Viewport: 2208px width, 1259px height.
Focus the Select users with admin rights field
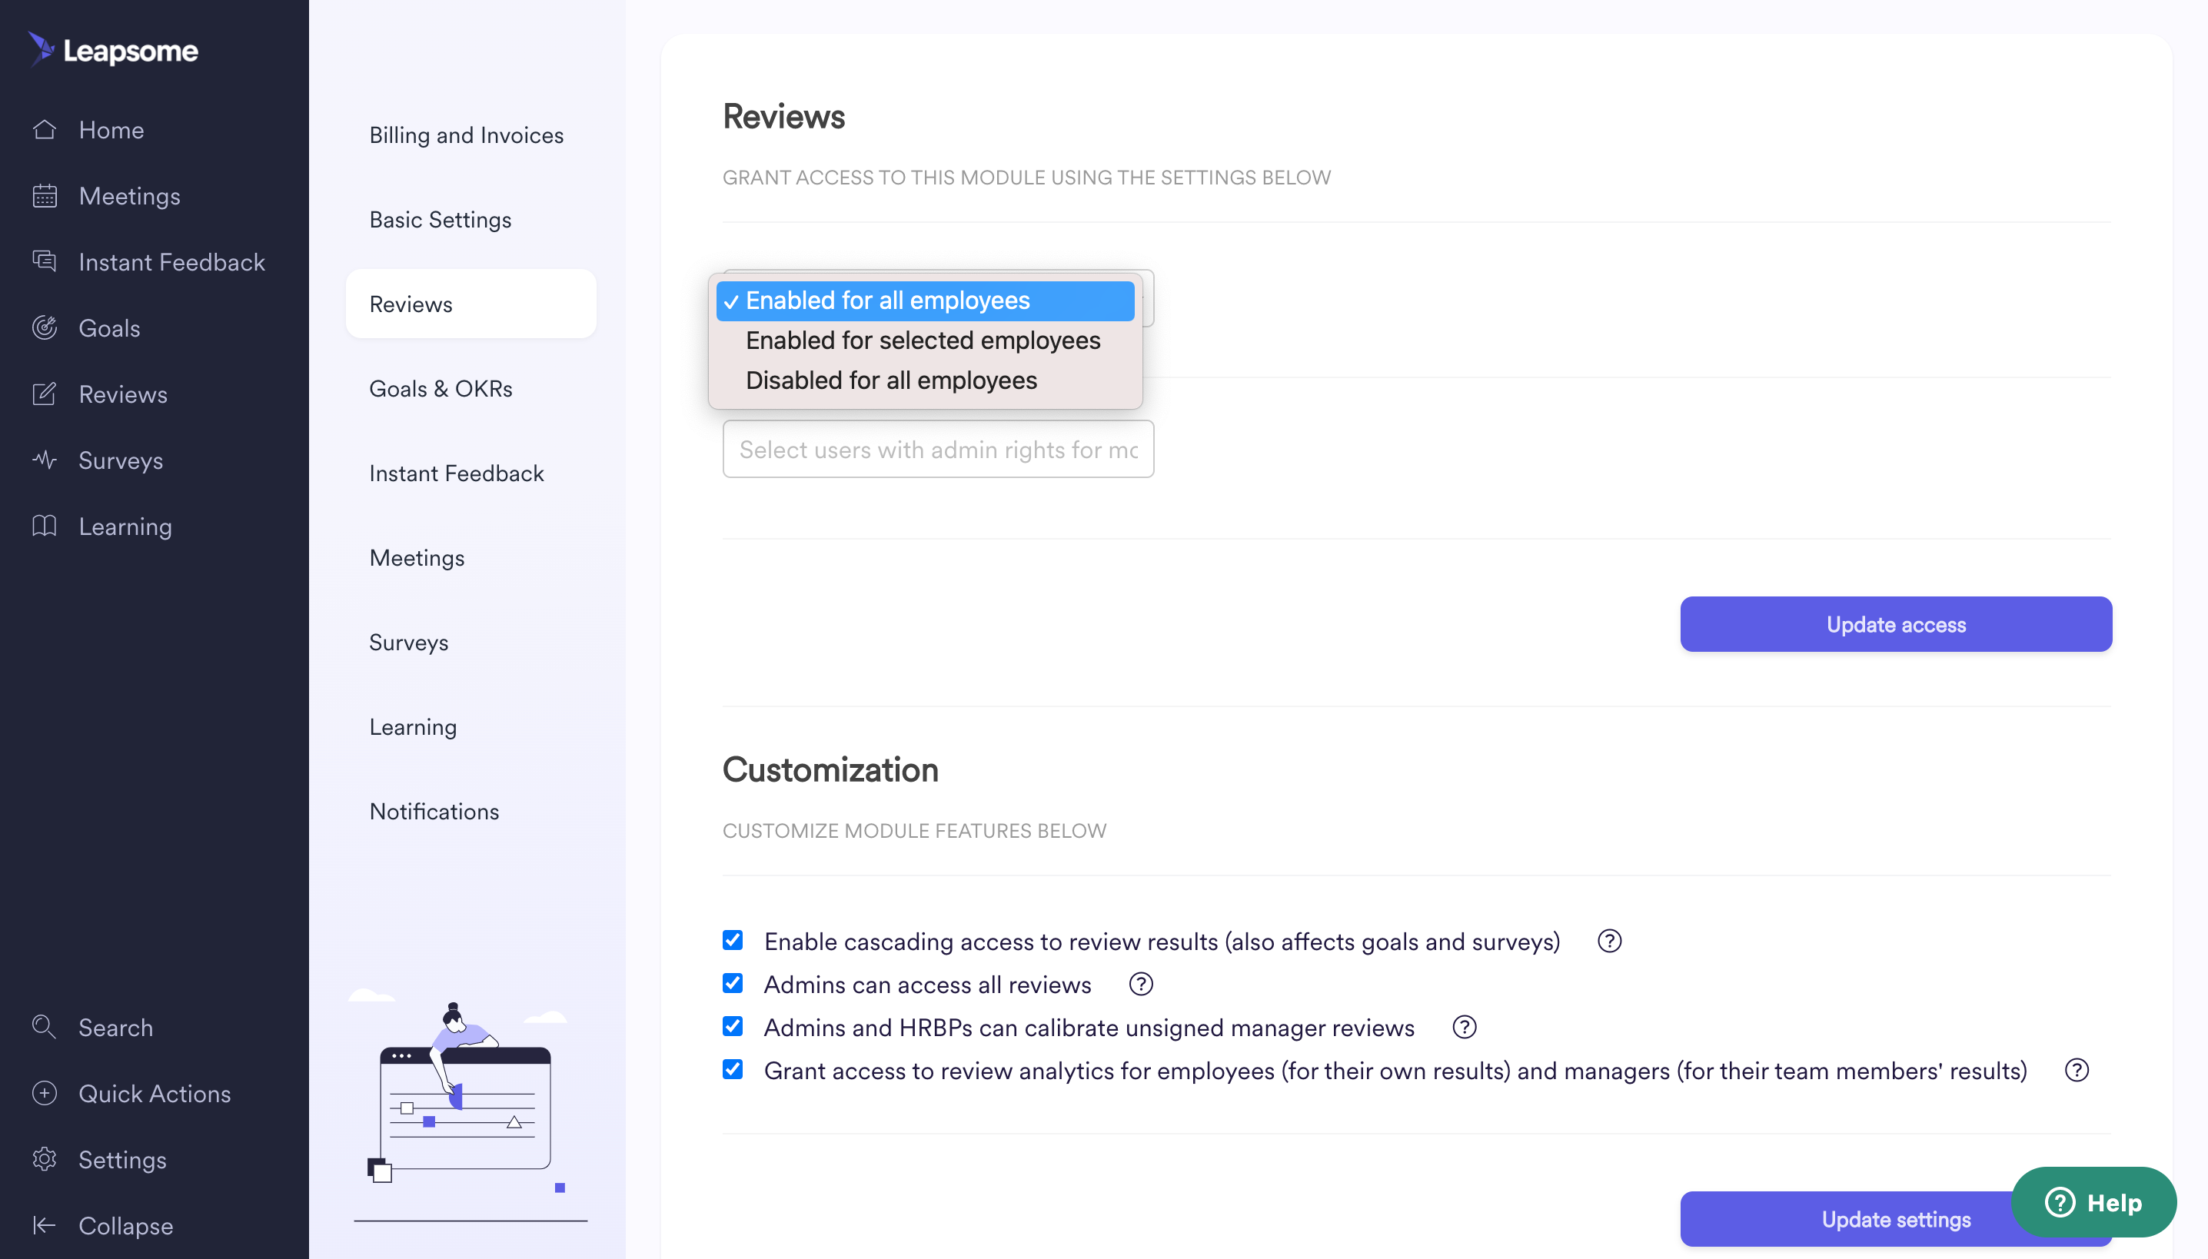[x=937, y=449]
